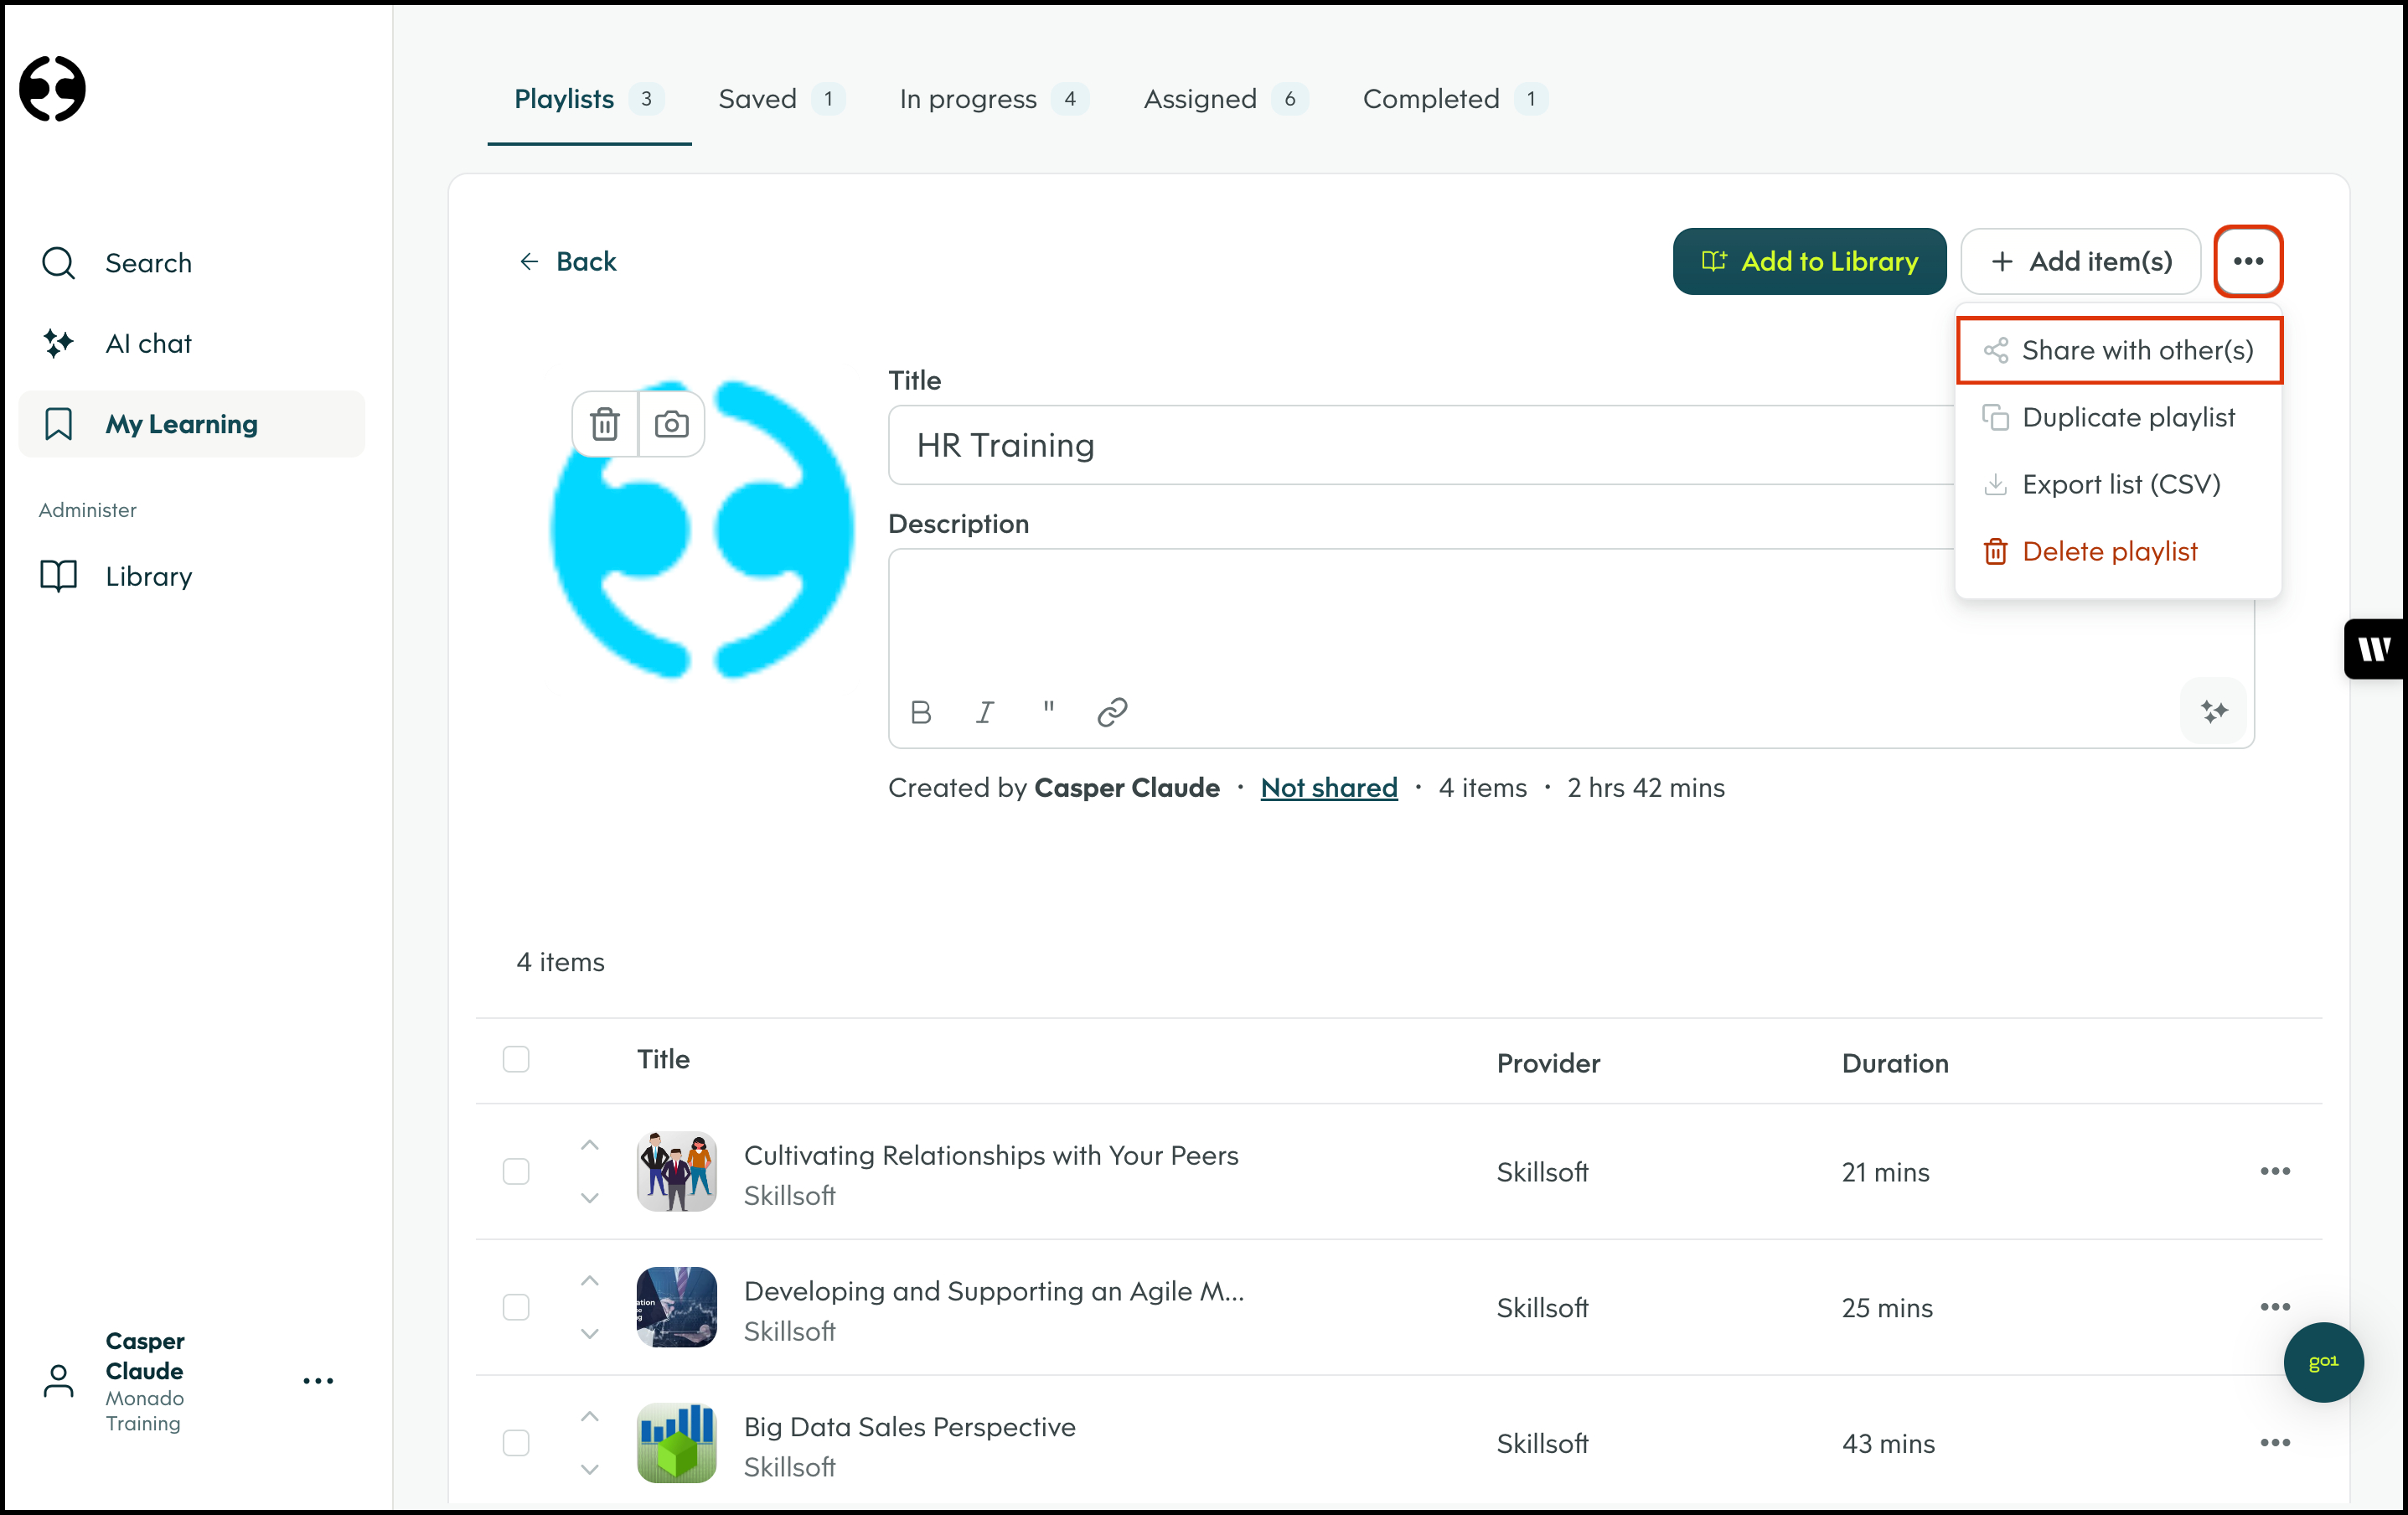Move Developing and Supporting item down
The image size is (2408, 1515).
point(590,1334)
